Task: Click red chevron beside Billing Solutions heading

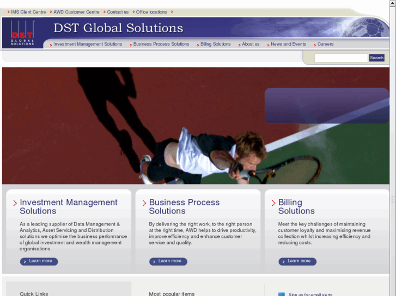Action: (273, 203)
